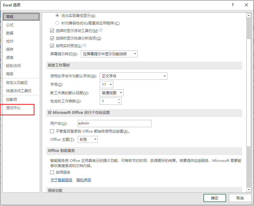The image size is (254, 206).
Task: Increase 包含的工作表数 with up arrow
Action: tap(119, 99)
